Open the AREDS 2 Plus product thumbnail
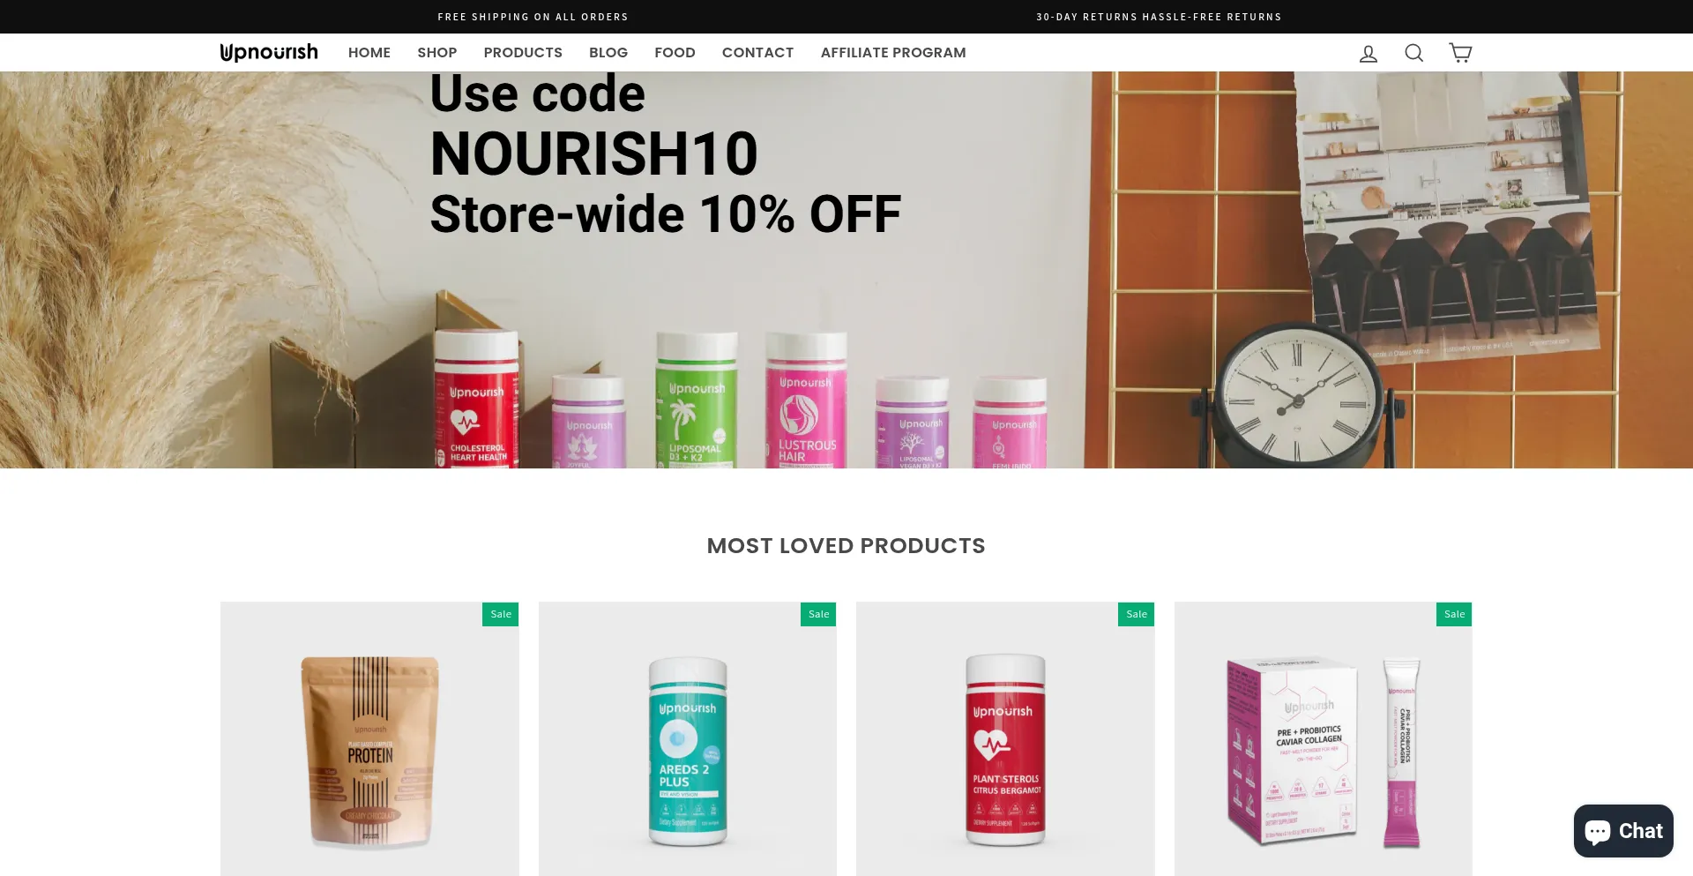The image size is (1693, 876). [688, 739]
